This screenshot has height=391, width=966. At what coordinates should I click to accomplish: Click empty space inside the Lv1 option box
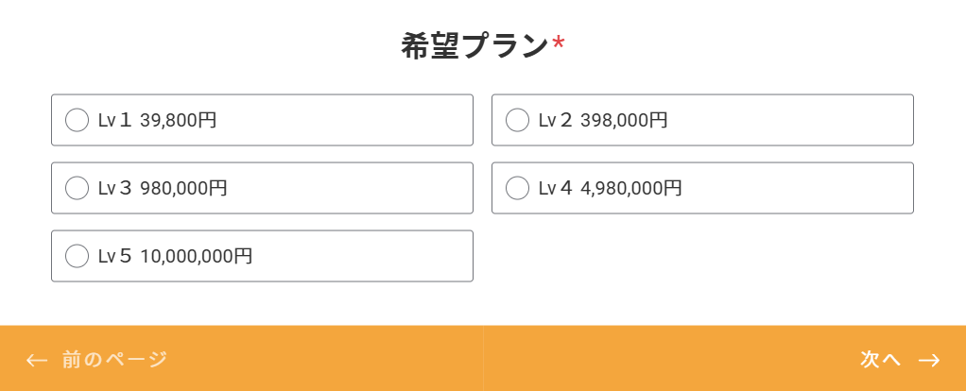pos(359,120)
